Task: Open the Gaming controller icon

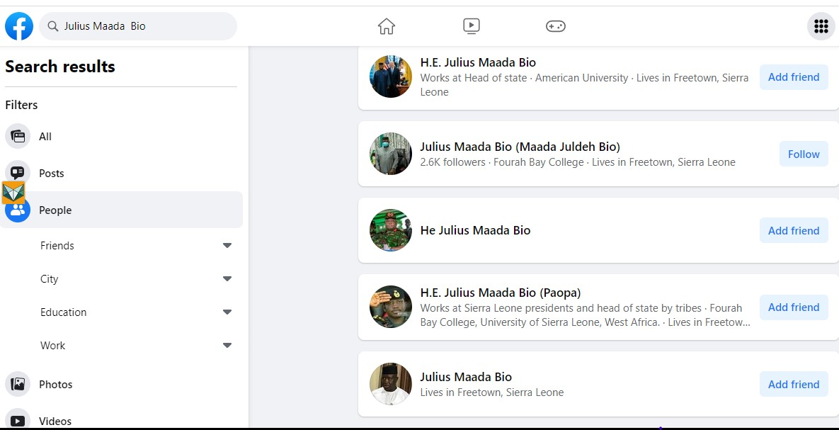Action: coord(555,26)
